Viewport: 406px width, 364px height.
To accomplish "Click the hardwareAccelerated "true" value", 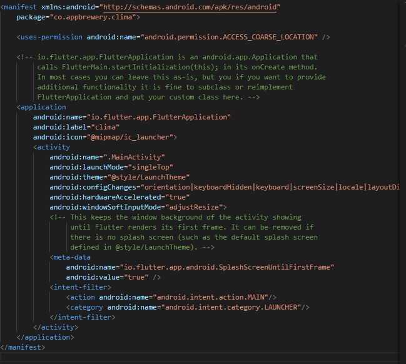I will click(x=178, y=197).
